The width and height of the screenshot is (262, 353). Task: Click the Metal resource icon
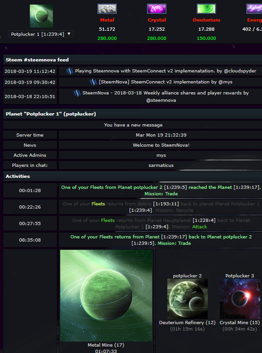click(107, 9)
